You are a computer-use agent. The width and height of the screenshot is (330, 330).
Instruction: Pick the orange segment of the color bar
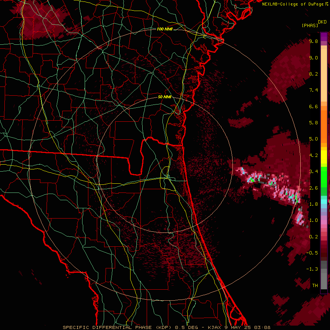[324, 126]
